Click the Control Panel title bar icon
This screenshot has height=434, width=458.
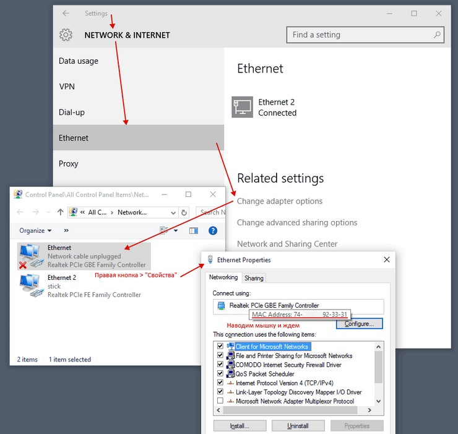tap(18, 194)
